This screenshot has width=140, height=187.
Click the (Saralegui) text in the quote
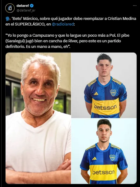pyautogui.click(x=16, y=41)
